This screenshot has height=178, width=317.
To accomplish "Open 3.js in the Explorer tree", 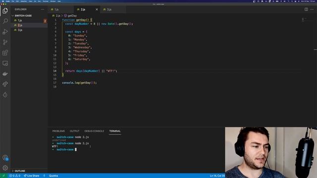I will coord(29,30).
